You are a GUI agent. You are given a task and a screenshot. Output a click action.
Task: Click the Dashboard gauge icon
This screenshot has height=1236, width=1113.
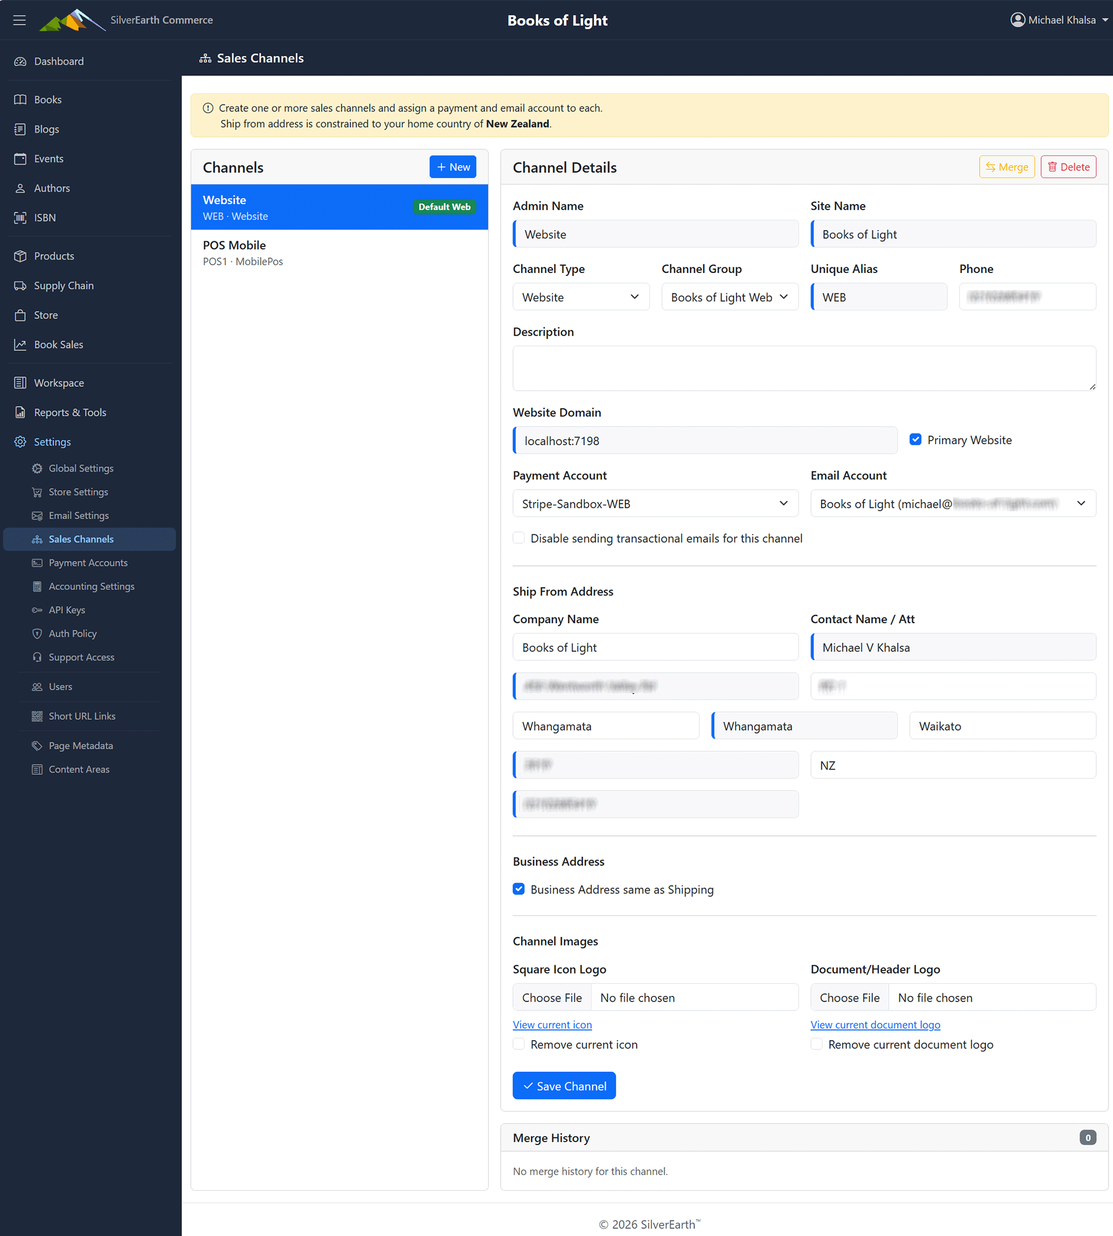coord(20,61)
